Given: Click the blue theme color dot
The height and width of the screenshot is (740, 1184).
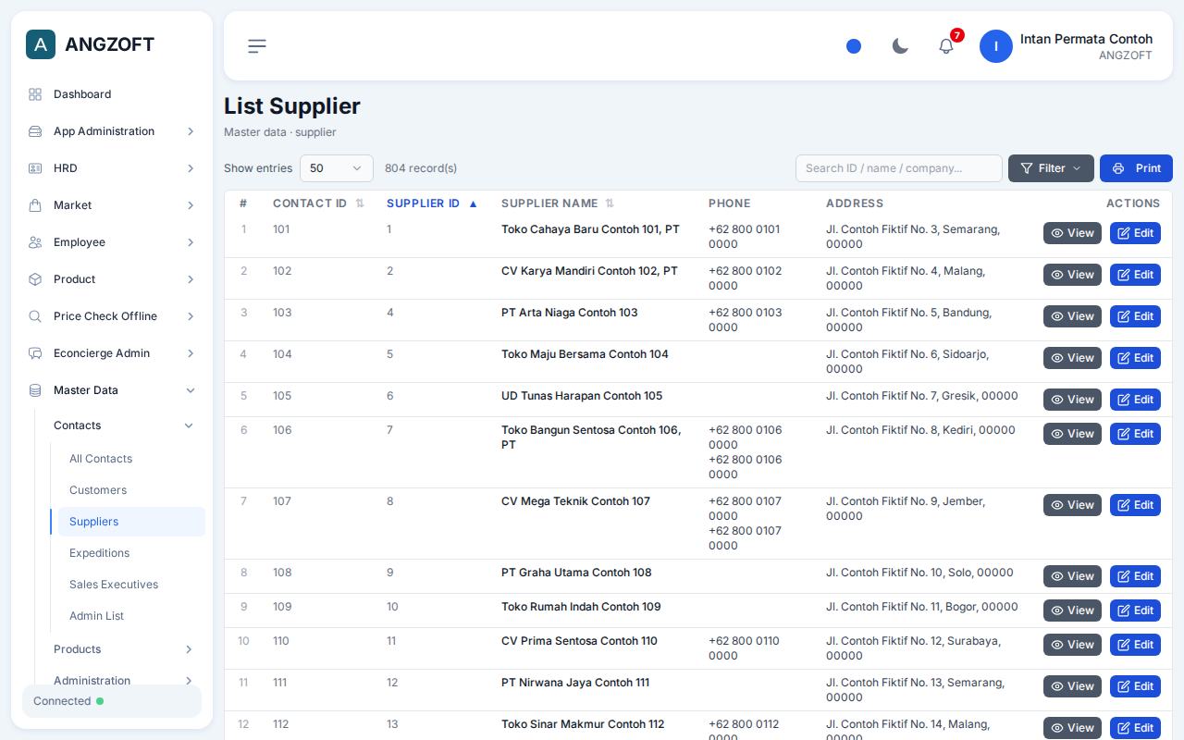Looking at the screenshot, I should pyautogui.click(x=854, y=46).
